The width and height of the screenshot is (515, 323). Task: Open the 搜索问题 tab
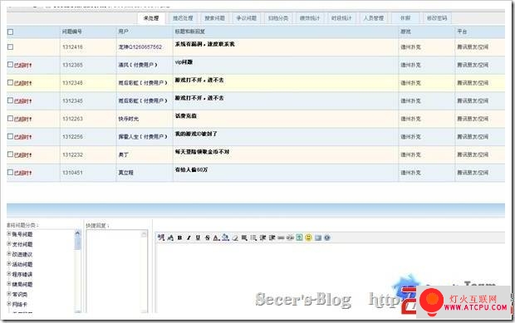[x=214, y=18]
